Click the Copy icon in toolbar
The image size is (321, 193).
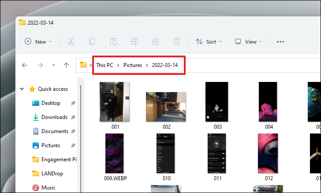point(92,41)
